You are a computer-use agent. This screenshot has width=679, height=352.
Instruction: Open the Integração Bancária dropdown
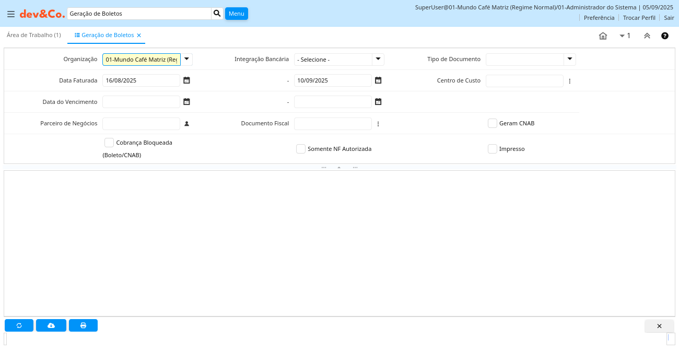(378, 59)
